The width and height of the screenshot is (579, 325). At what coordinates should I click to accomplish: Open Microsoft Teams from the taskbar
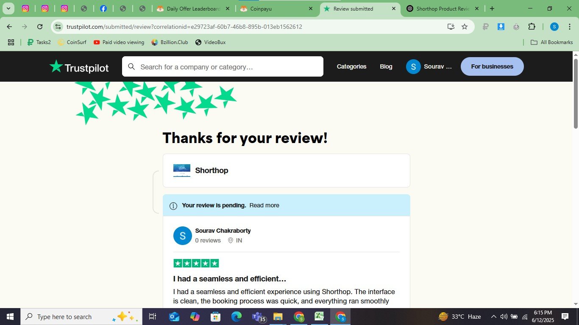[259, 317]
